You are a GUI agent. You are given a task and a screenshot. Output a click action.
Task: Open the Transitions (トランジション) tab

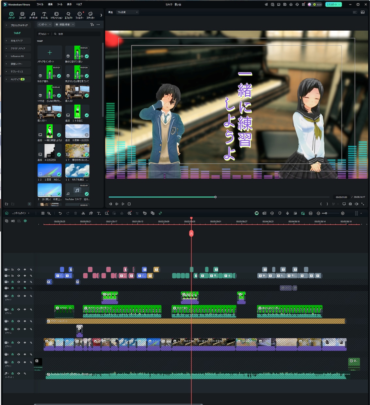56,15
